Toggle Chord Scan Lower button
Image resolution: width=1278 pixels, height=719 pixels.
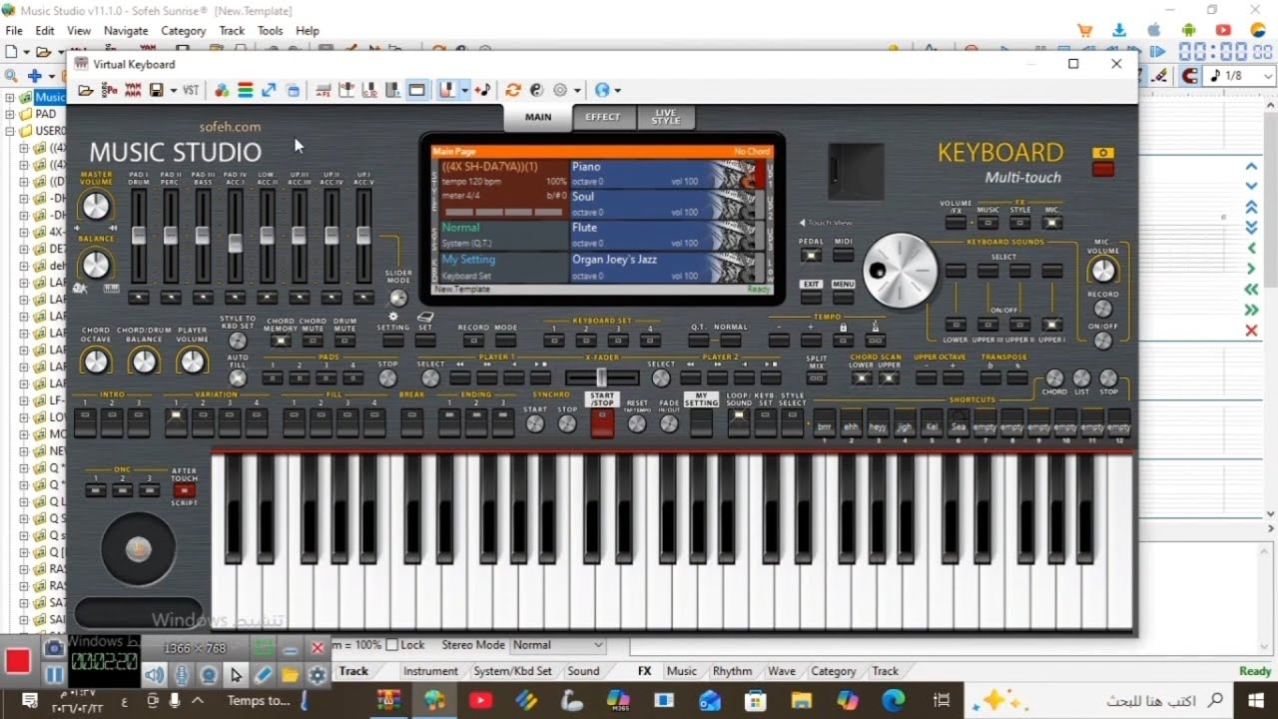coord(861,378)
